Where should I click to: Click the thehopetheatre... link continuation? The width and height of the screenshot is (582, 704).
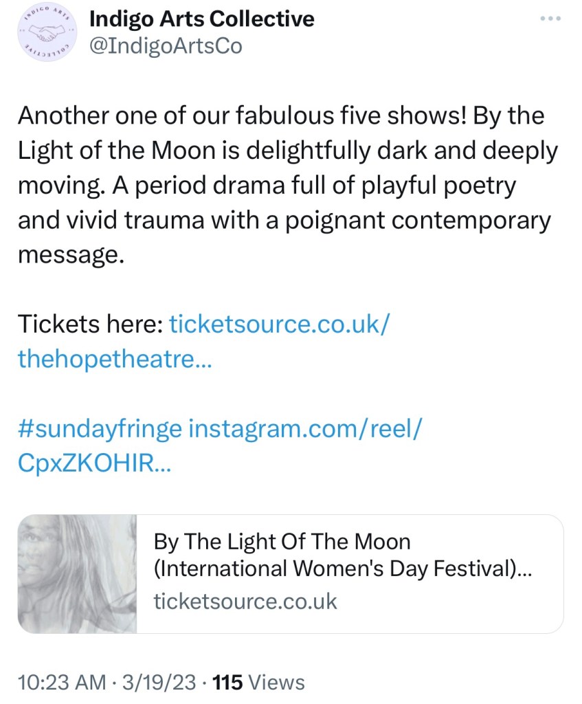point(115,357)
